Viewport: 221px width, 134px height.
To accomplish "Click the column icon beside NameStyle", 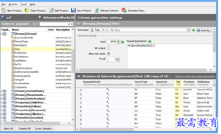I will tap(13, 45).
